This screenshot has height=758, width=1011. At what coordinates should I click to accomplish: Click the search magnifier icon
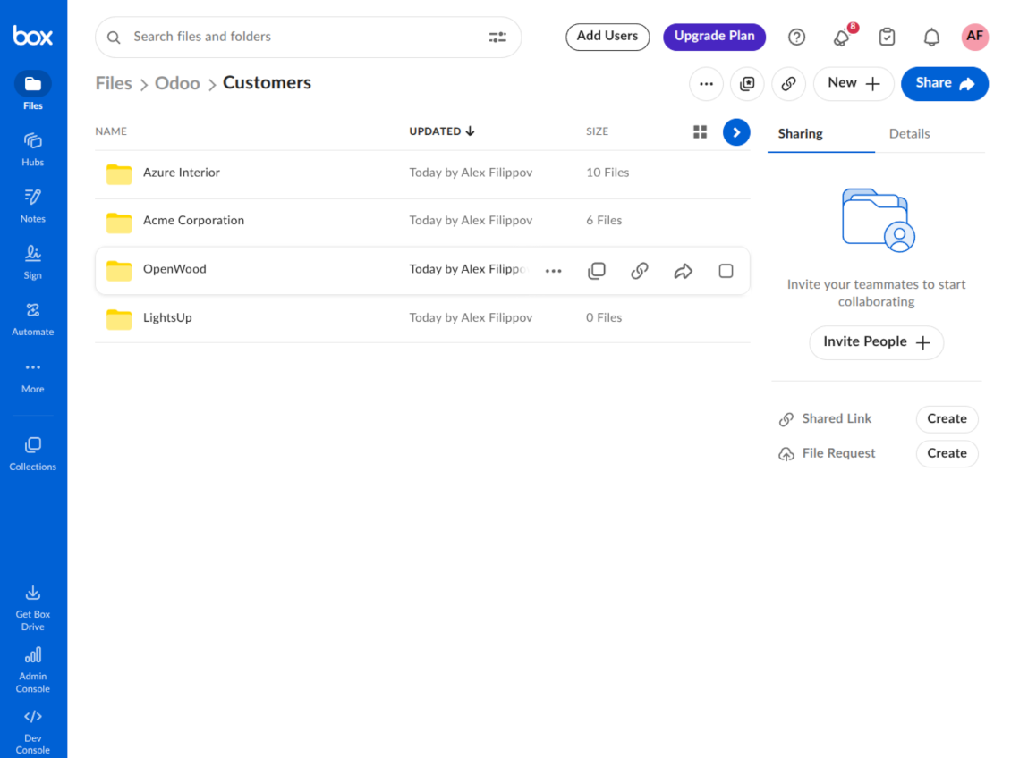pyautogui.click(x=114, y=38)
